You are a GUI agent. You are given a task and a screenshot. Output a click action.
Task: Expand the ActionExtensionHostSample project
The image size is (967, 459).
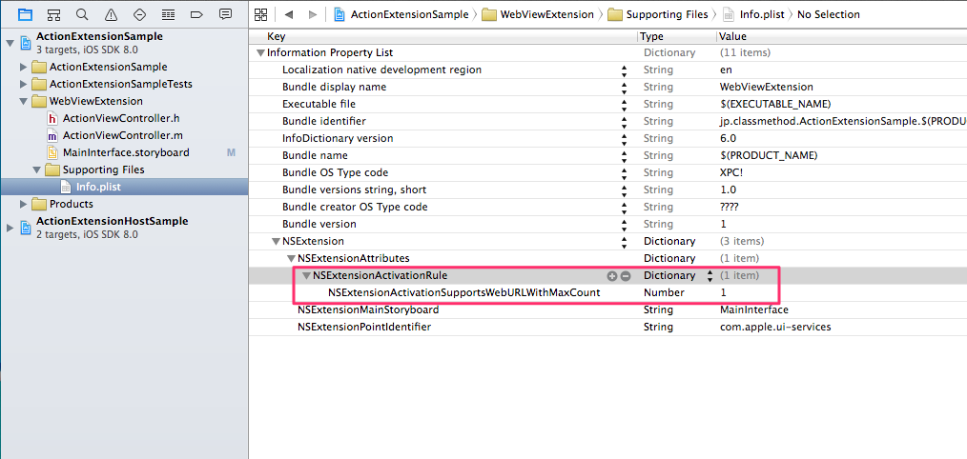click(x=10, y=228)
